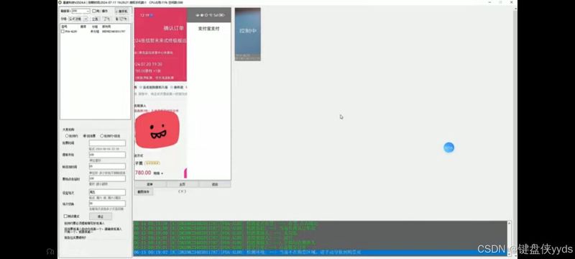Select the first radio button under 大麦抢购

pyautogui.click(x=67, y=136)
